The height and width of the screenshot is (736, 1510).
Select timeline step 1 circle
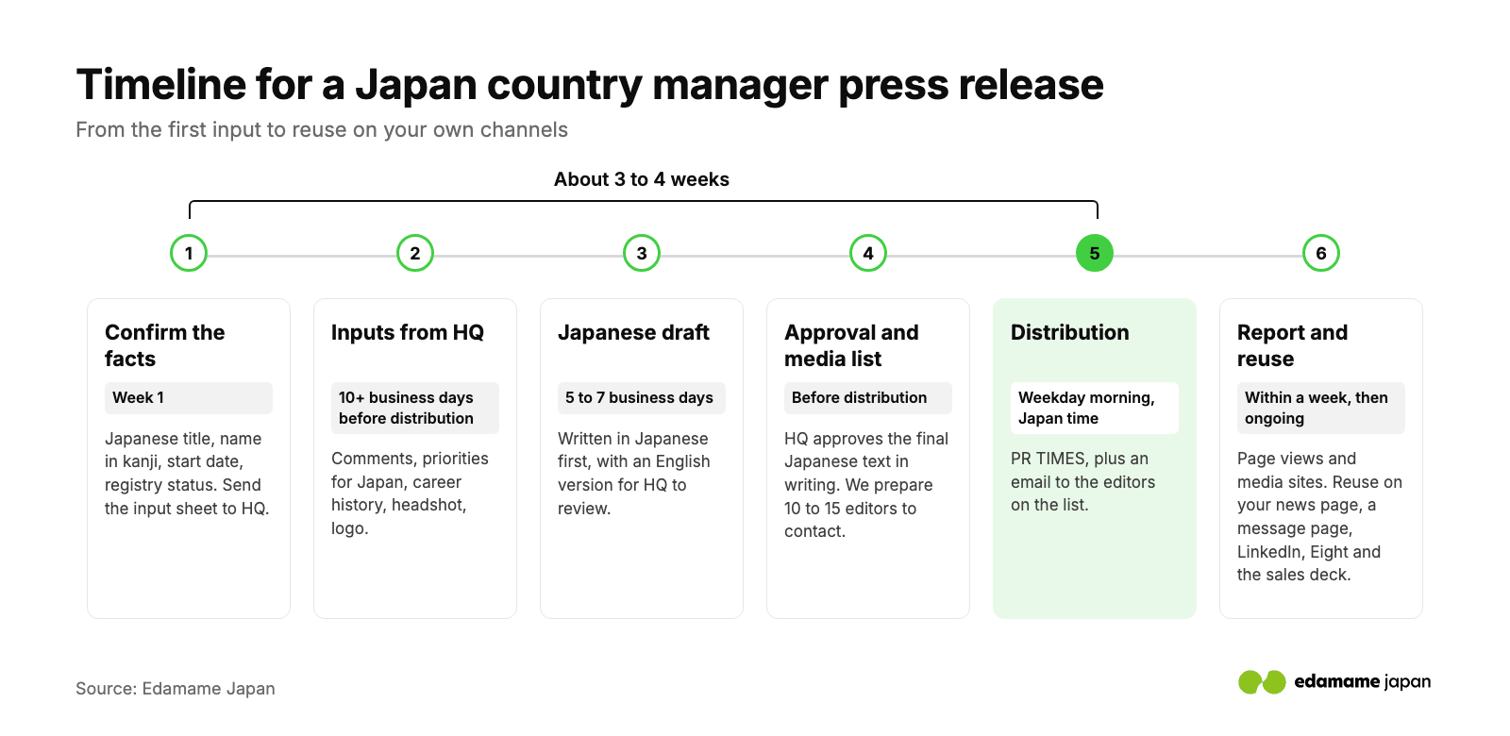pyautogui.click(x=189, y=253)
